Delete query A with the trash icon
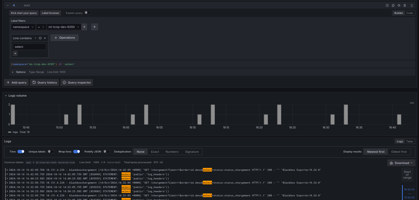The image size is (419, 200). coord(405,5)
